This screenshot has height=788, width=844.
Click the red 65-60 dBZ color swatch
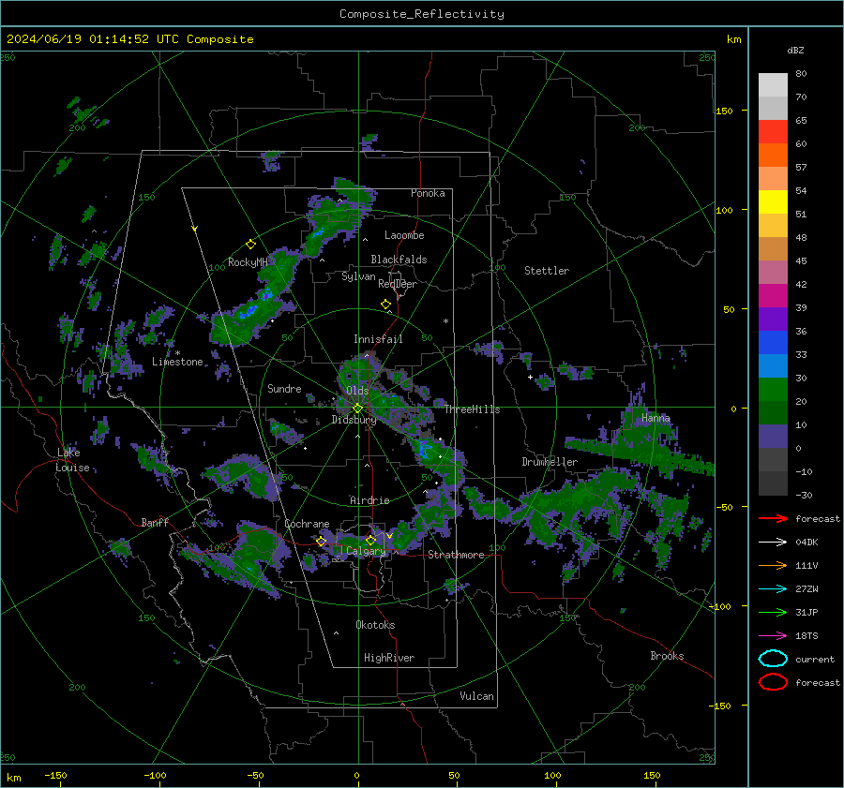[x=773, y=131]
